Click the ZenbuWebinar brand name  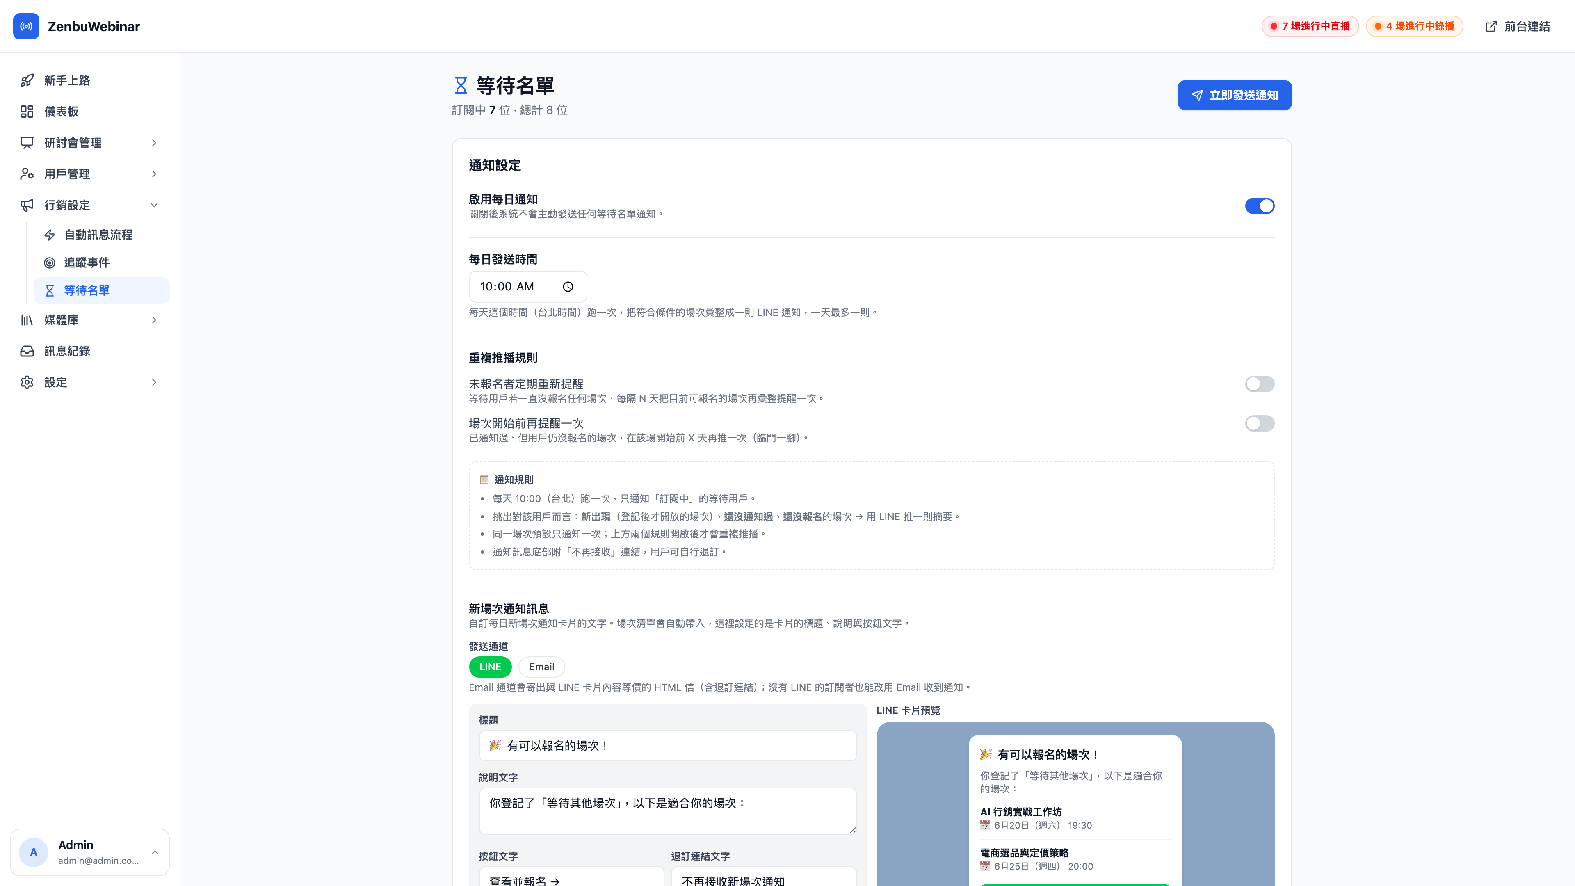click(x=94, y=26)
